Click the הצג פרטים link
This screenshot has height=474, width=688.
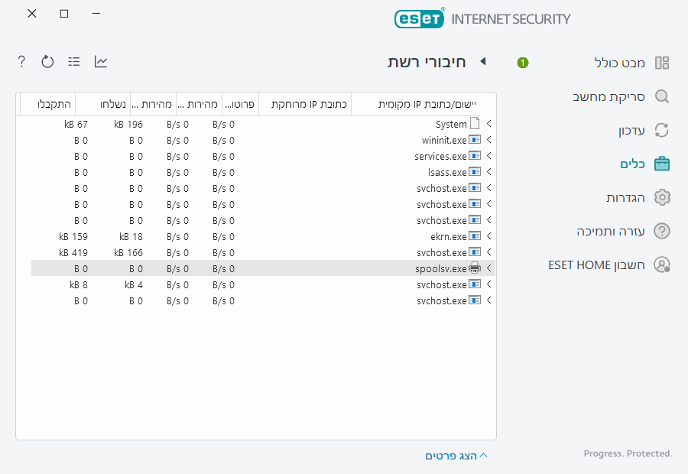(456, 455)
